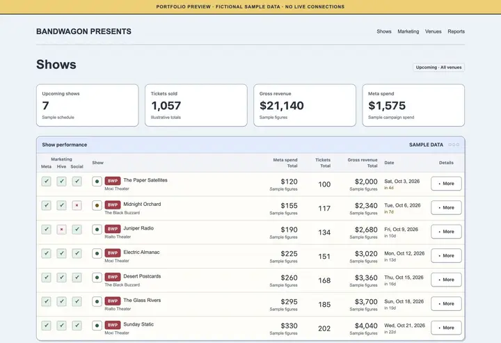This screenshot has width=501, height=343.
Task: Expand More for The Paper Satellites
Action: coord(446,184)
